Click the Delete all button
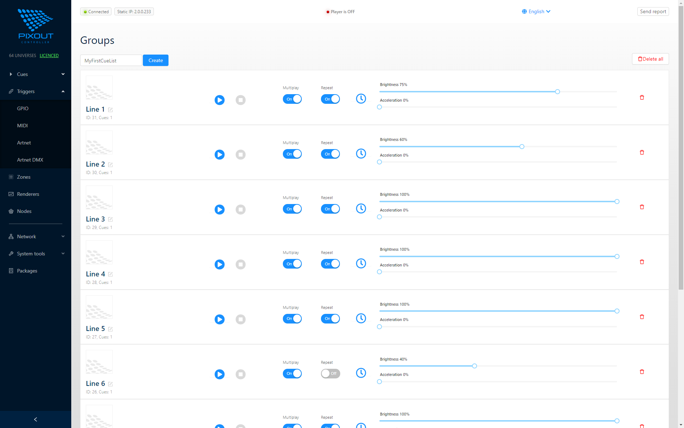 [650, 59]
